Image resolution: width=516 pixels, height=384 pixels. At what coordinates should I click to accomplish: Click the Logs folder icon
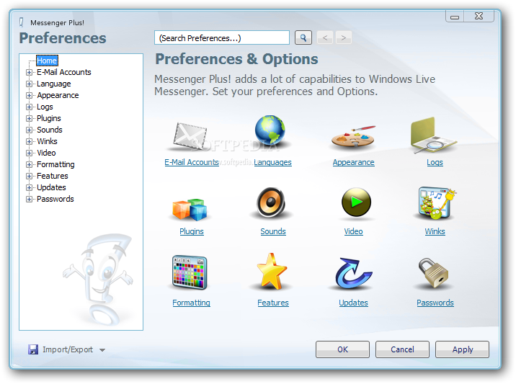(433, 135)
